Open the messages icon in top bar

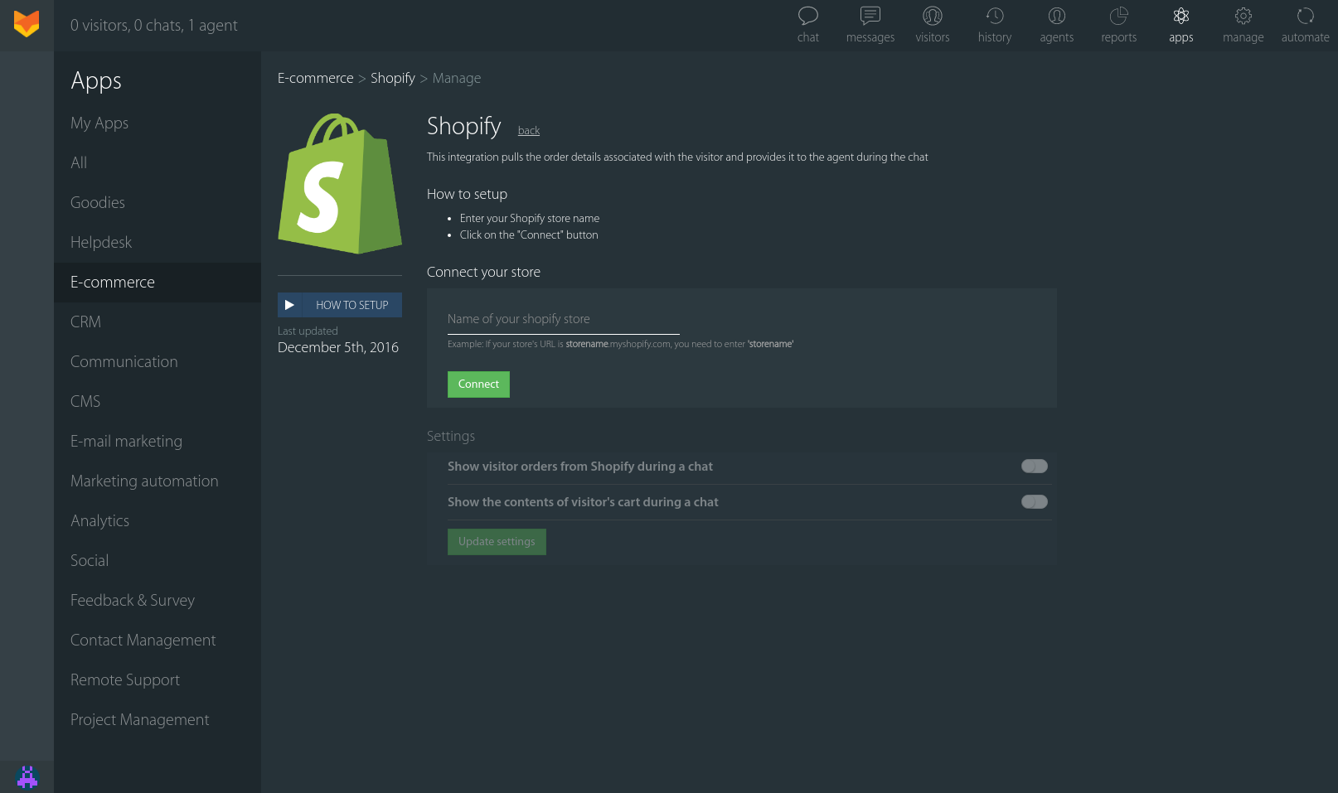(x=870, y=17)
